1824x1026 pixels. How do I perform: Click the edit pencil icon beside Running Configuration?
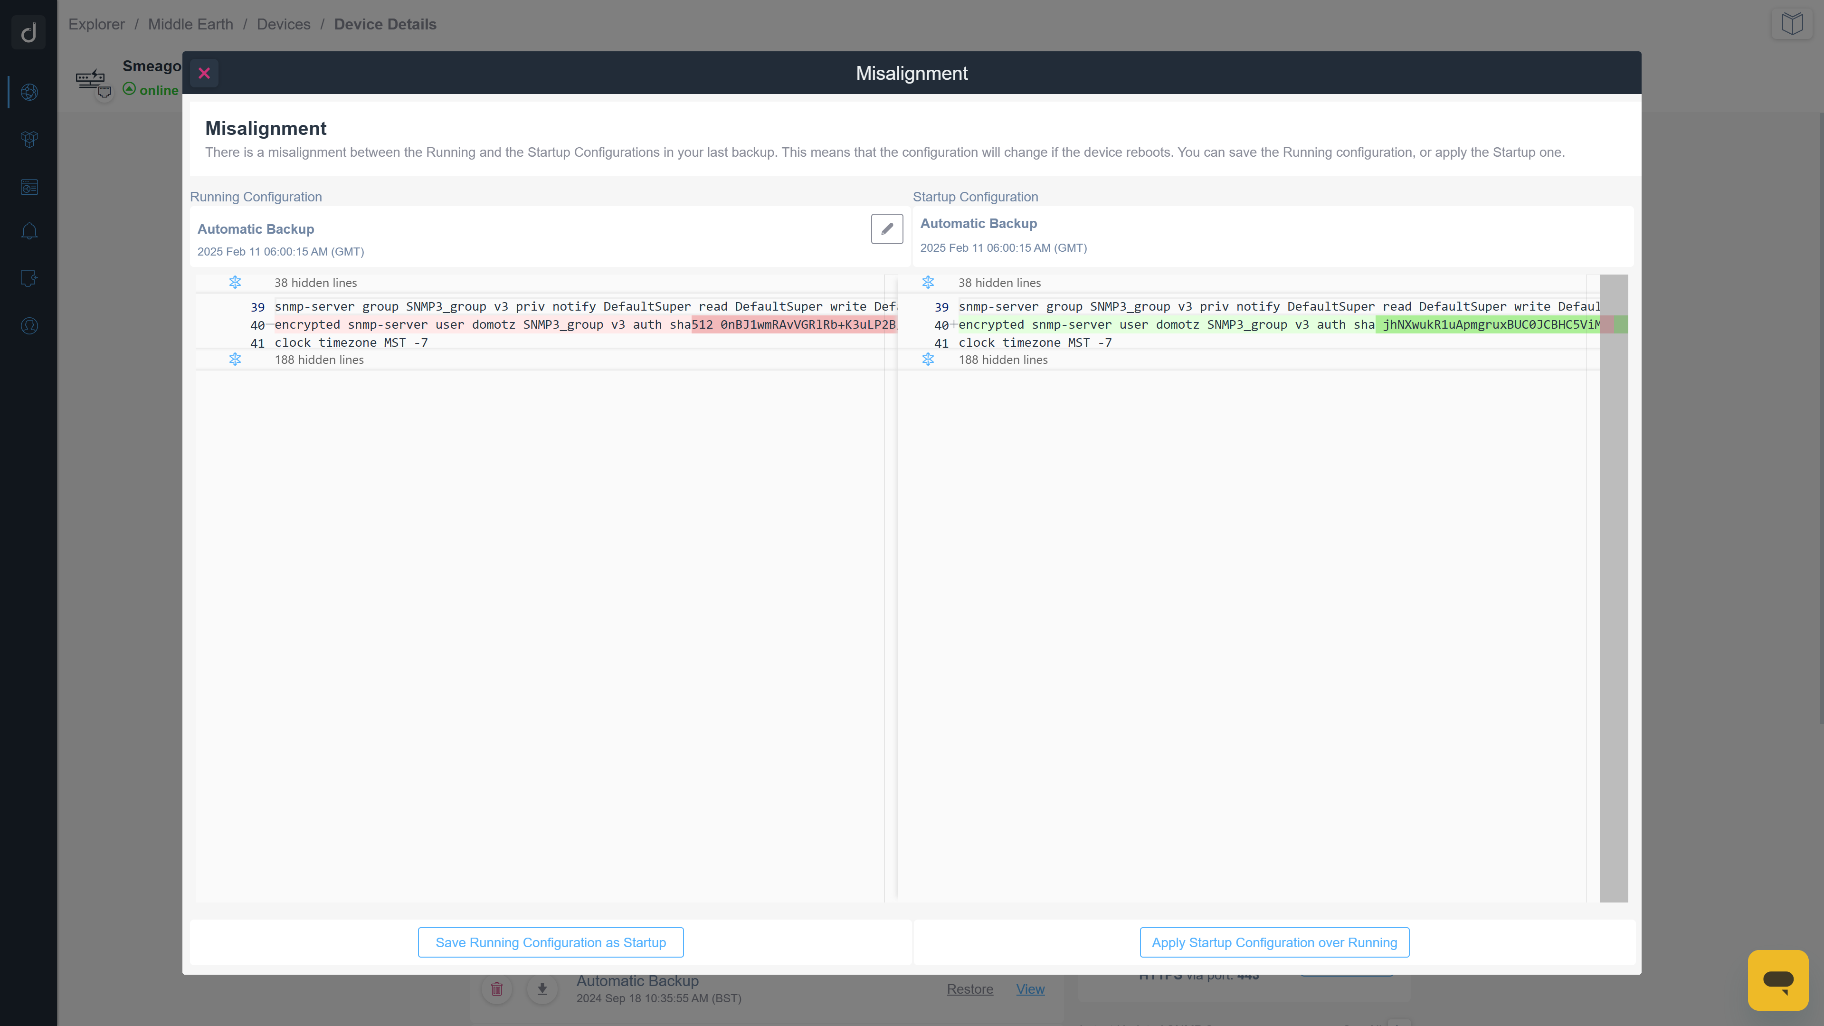[886, 228]
